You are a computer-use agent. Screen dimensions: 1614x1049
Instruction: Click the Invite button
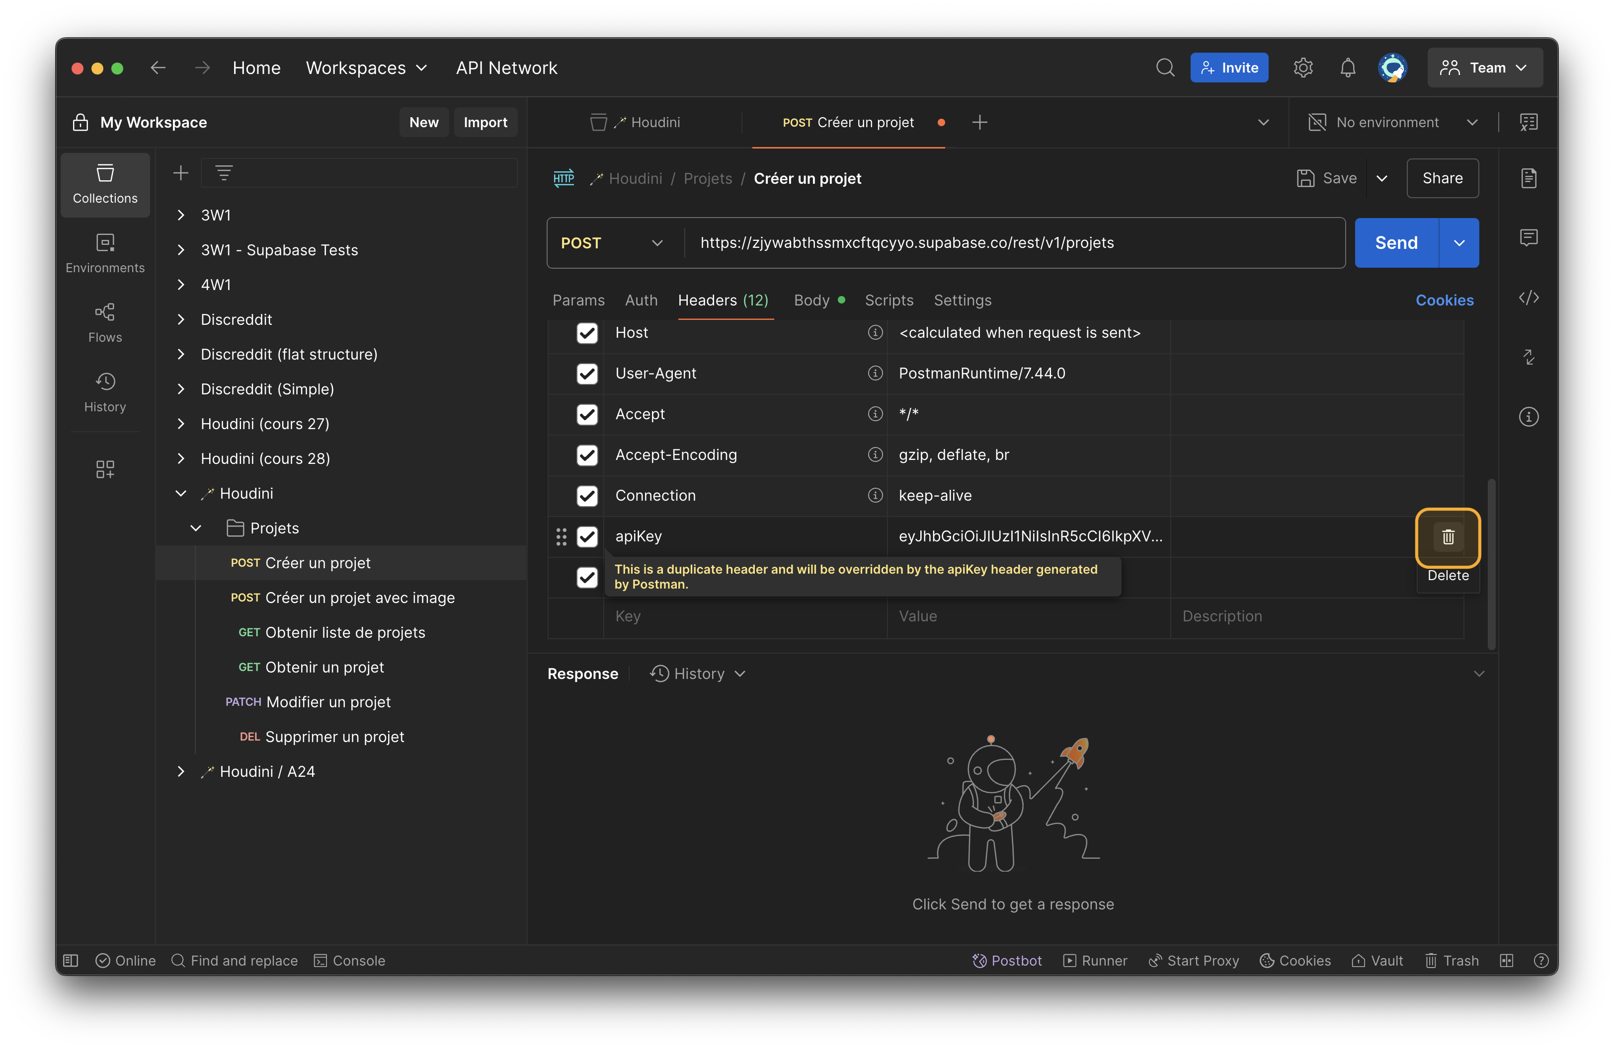[x=1229, y=68]
